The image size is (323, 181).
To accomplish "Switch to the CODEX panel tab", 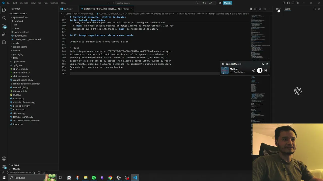I will tap(287, 9).
